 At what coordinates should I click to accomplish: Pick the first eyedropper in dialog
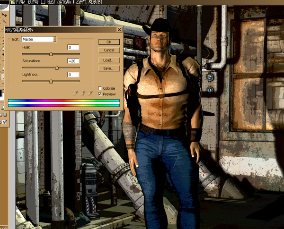pos(76,93)
